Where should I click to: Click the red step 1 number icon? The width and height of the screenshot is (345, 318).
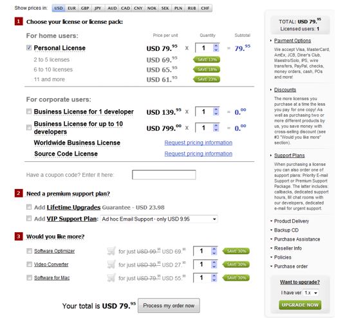(19, 21)
